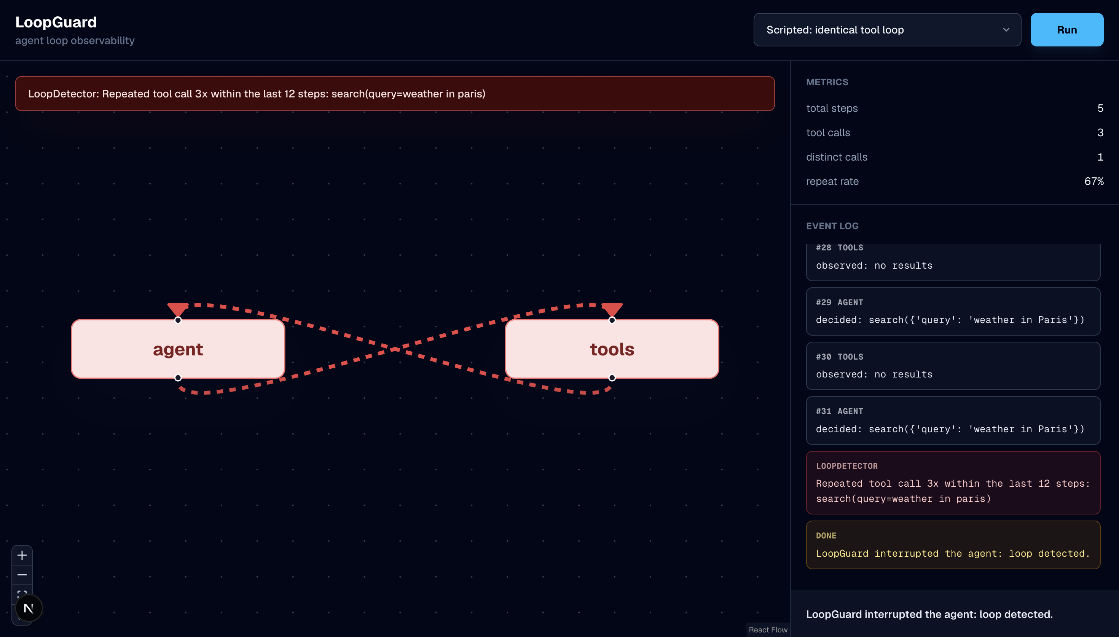Click the zoom in plus control

pos(22,555)
